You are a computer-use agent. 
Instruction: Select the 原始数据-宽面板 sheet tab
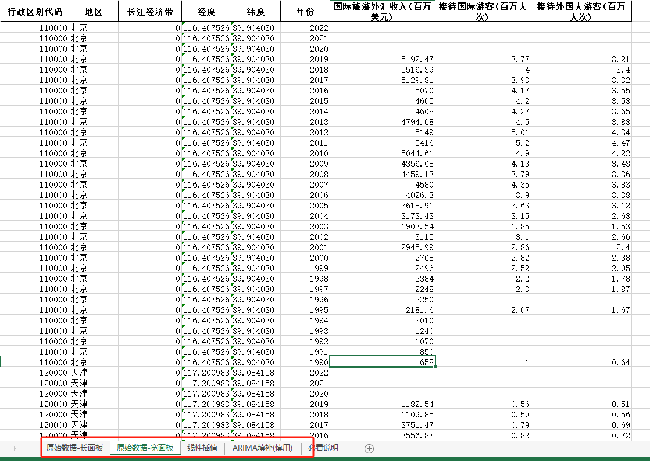145,448
